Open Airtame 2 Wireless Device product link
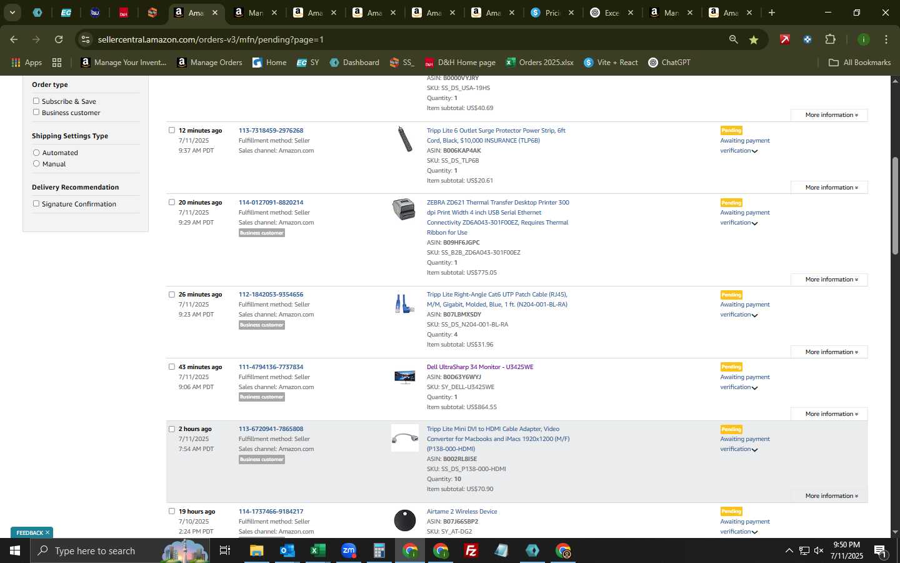This screenshot has height=563, width=900. pos(462,511)
